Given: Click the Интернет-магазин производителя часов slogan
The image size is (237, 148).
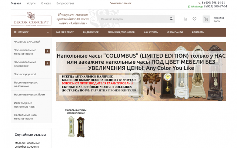Looking at the screenshot, I should (x=73, y=19).
